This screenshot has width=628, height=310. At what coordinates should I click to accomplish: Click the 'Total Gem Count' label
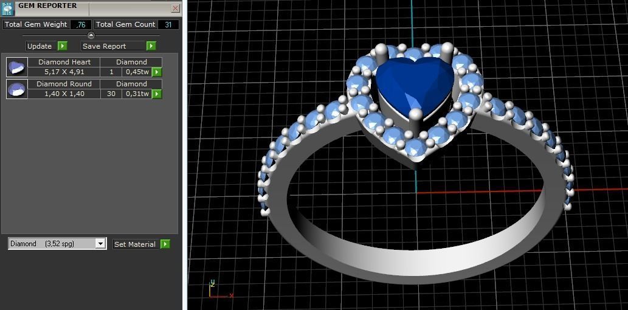125,24
